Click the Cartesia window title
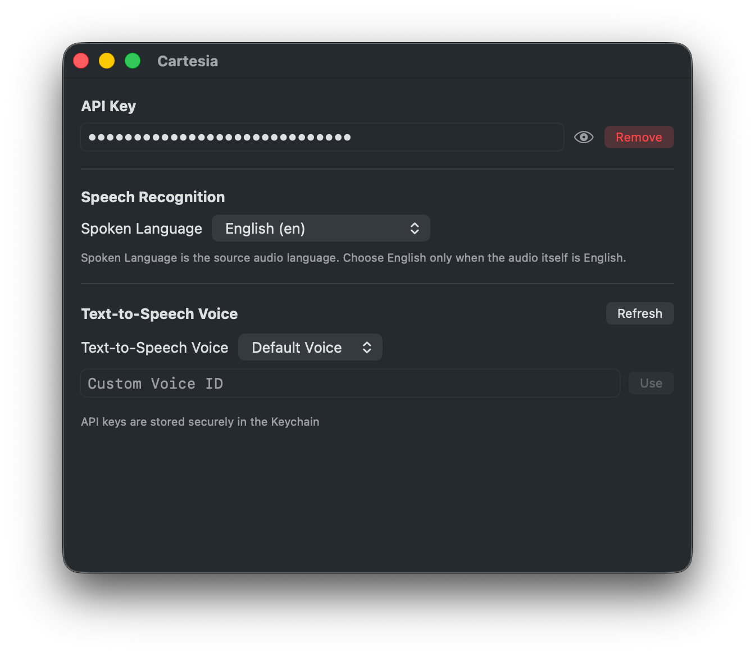The image size is (755, 656). [188, 61]
